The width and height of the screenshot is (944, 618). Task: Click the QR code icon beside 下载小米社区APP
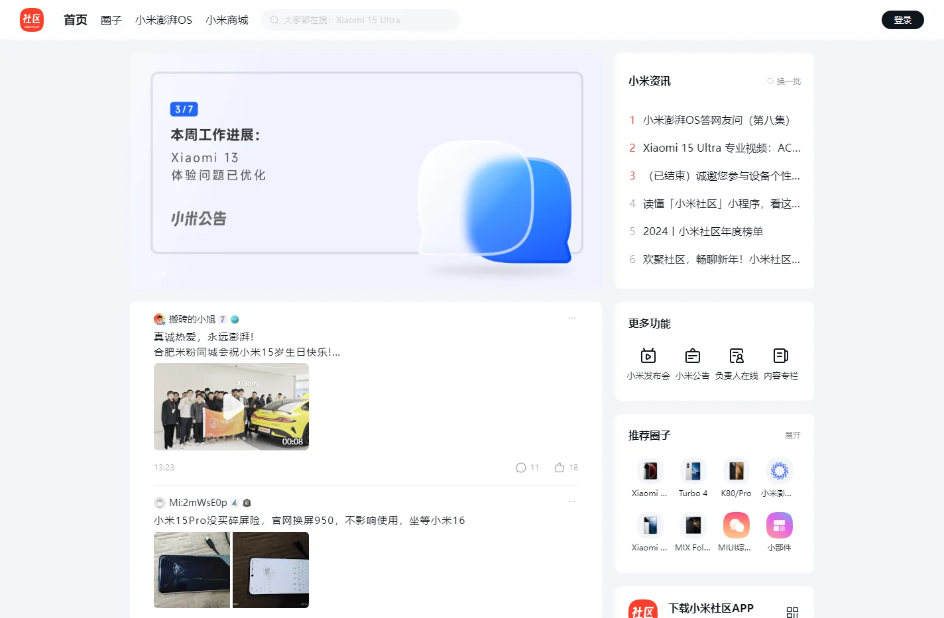(792, 612)
